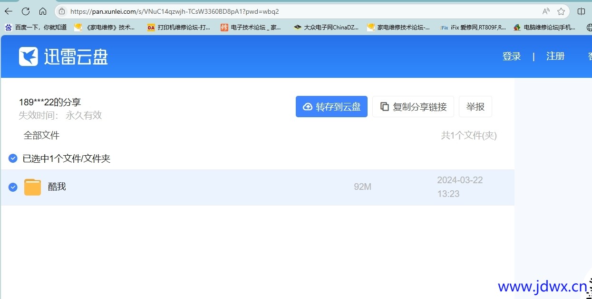Click the Xunlei bird logo icon
592x299 pixels.
coord(29,56)
